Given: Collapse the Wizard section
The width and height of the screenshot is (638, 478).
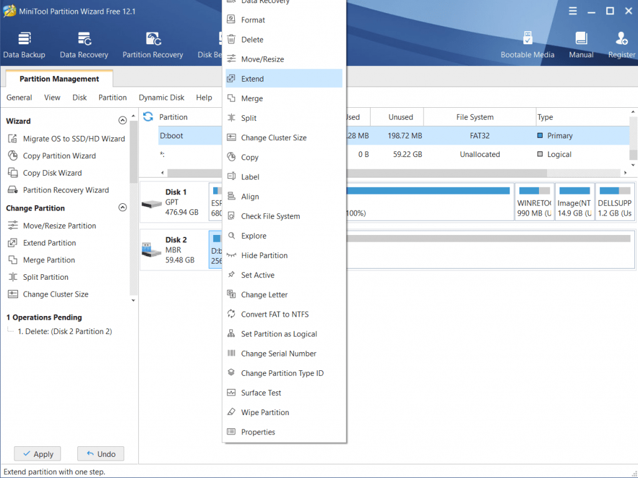Looking at the screenshot, I should tap(123, 120).
